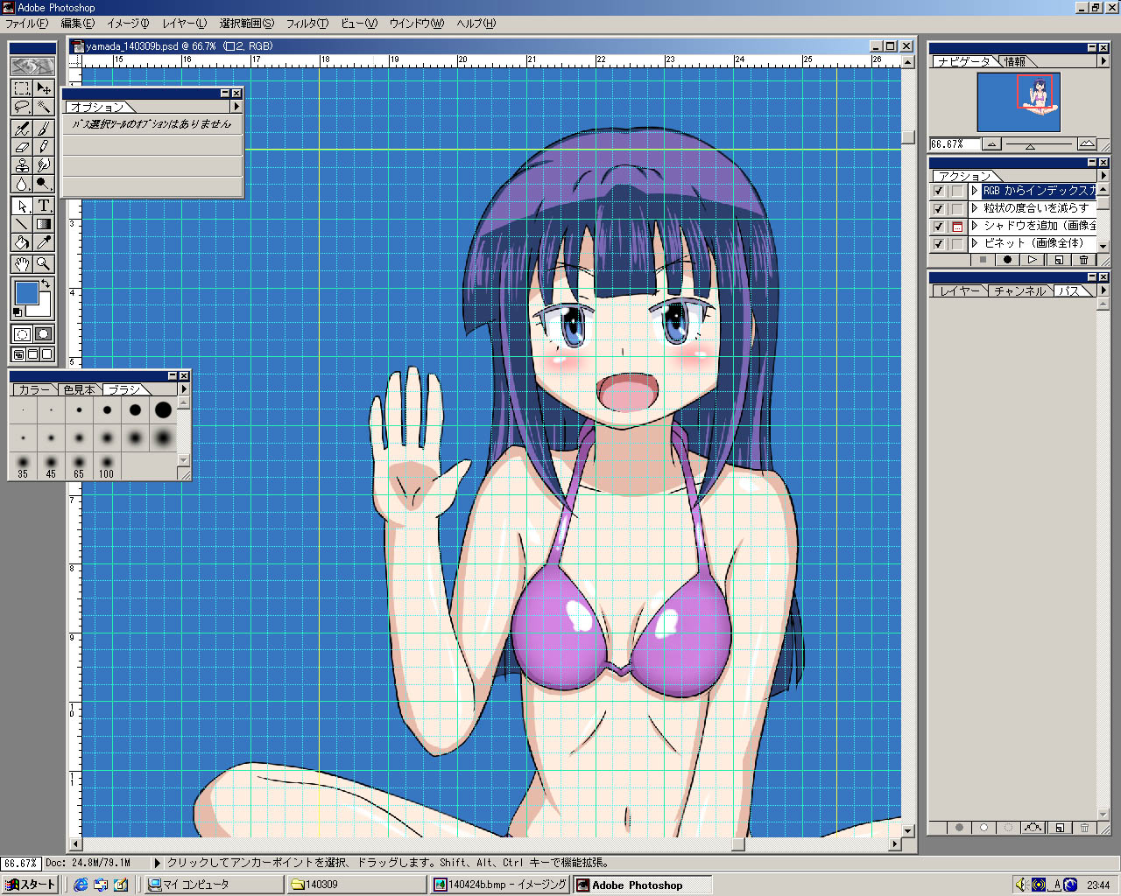Switch to the 140309 folder window

click(x=357, y=885)
